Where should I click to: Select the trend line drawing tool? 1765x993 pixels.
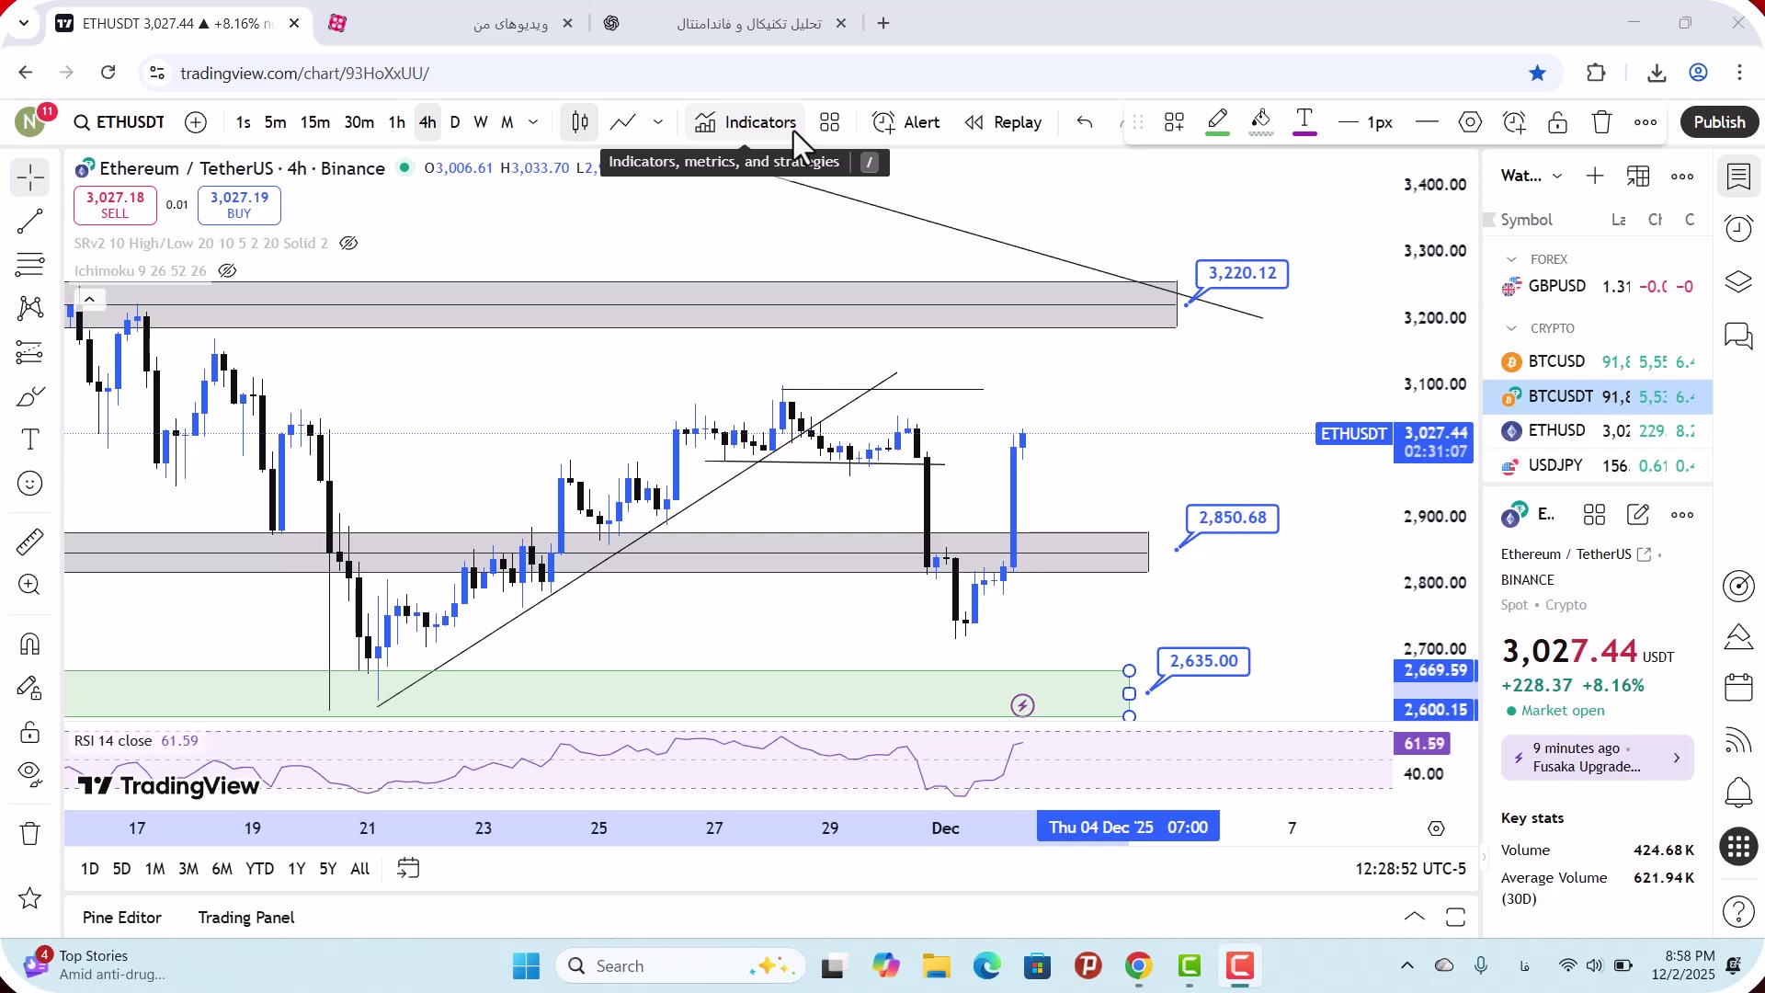(x=30, y=222)
